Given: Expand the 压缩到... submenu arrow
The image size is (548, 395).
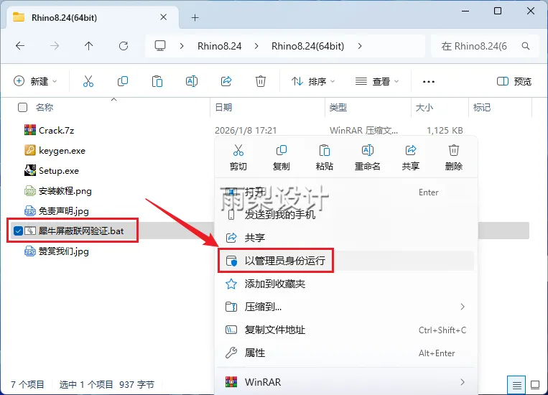Looking at the screenshot, I should pos(463,307).
